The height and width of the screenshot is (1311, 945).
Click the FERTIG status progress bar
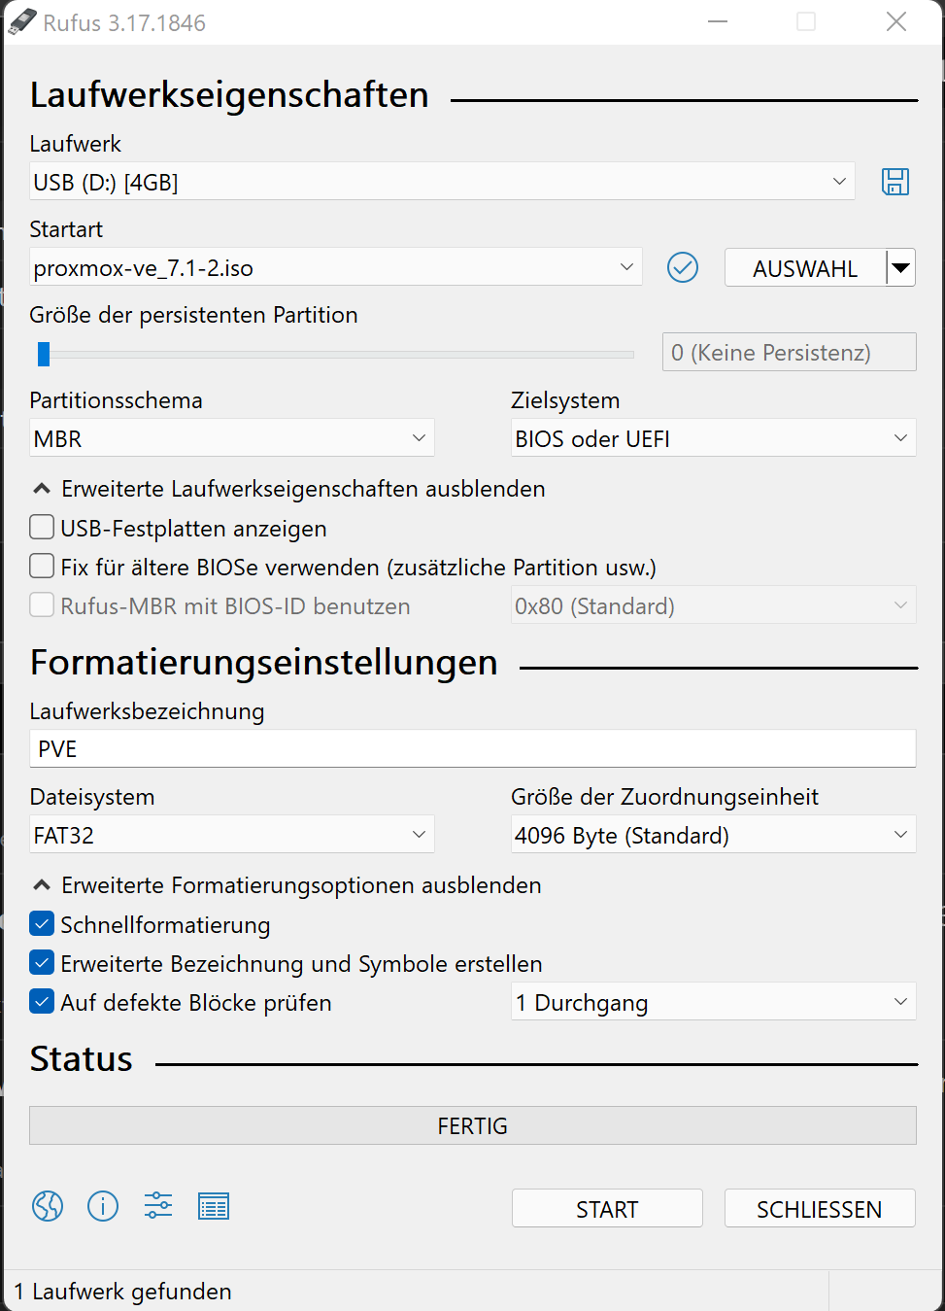coord(472,1125)
